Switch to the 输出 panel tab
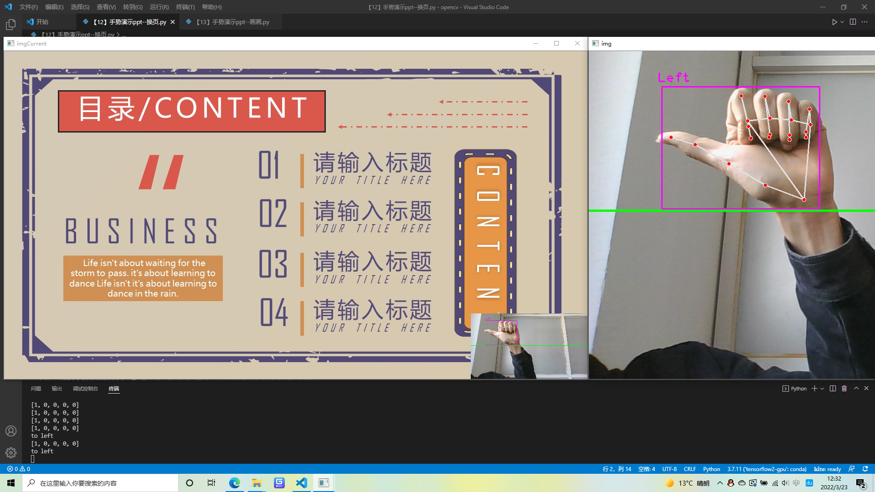Screen dimensions: 875x492 point(57,389)
